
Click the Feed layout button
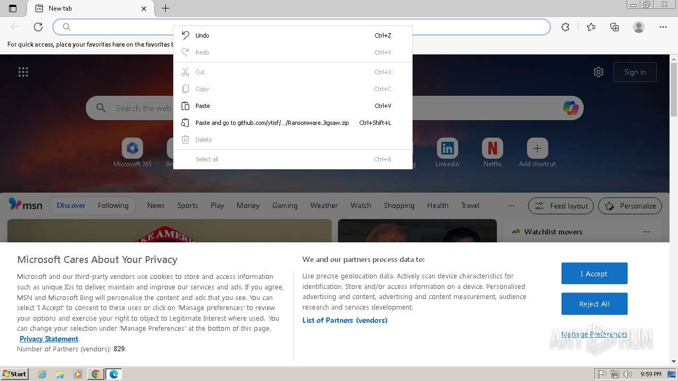(561, 206)
